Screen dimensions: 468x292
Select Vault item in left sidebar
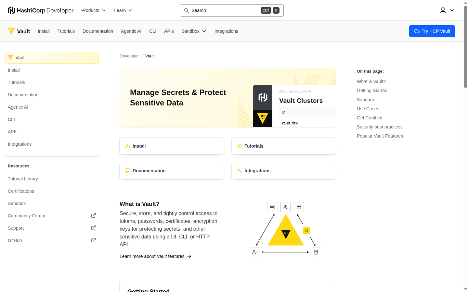(x=52, y=58)
